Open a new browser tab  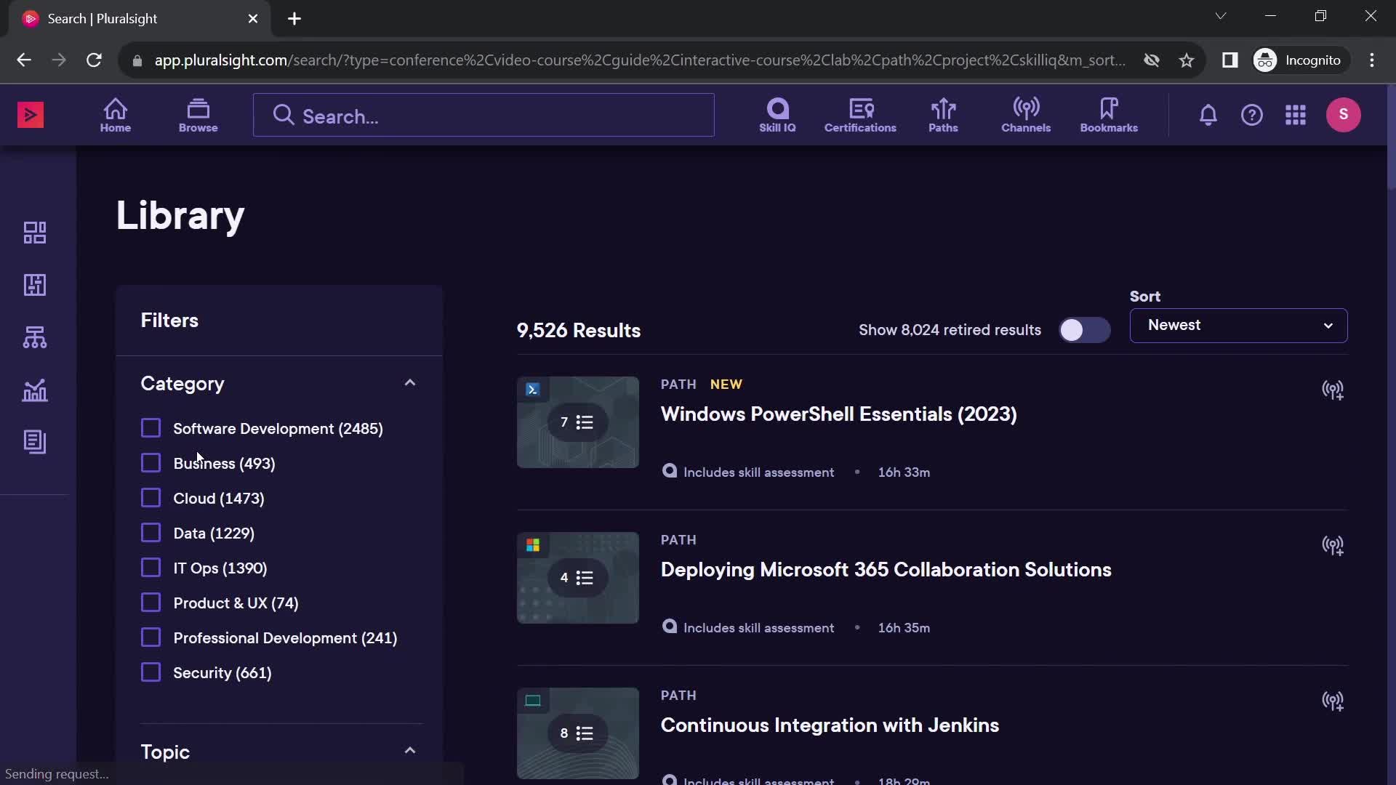tap(294, 19)
